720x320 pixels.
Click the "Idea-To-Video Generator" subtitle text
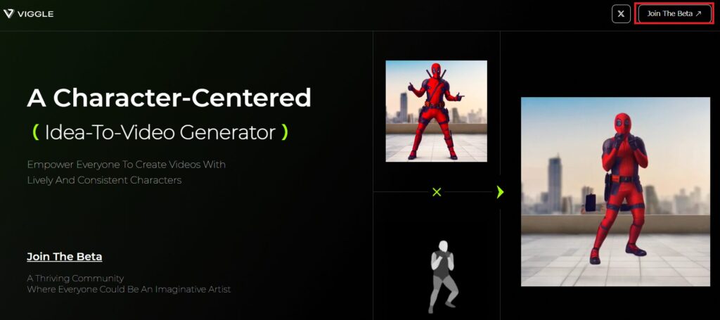[160, 133]
